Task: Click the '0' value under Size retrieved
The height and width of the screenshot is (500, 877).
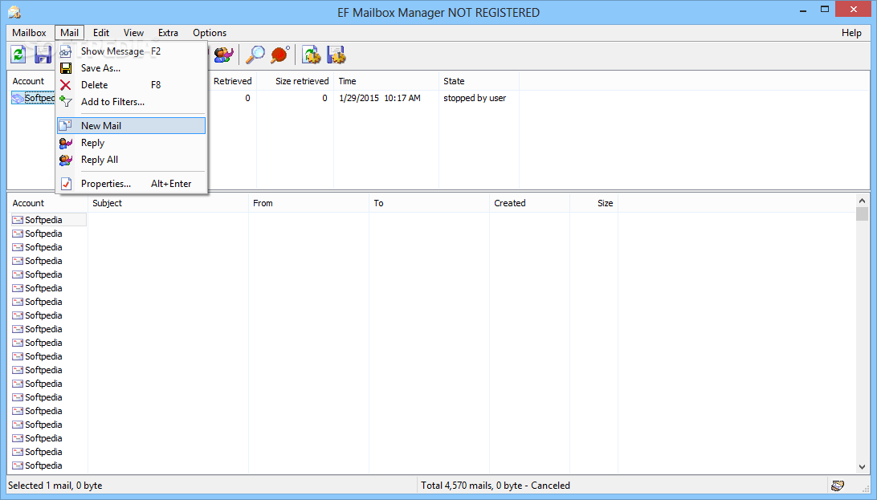Action: (x=324, y=99)
